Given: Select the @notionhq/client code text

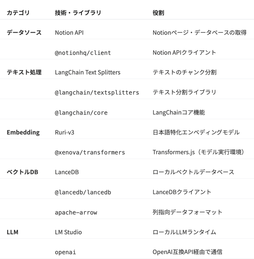Looking at the screenshot, I should tap(83, 53).
